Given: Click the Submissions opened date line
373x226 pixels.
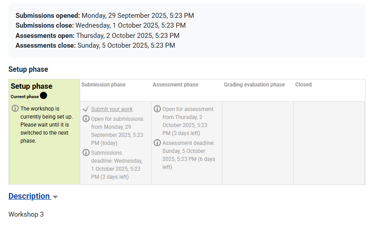Looking at the screenshot, I should (x=105, y=16).
